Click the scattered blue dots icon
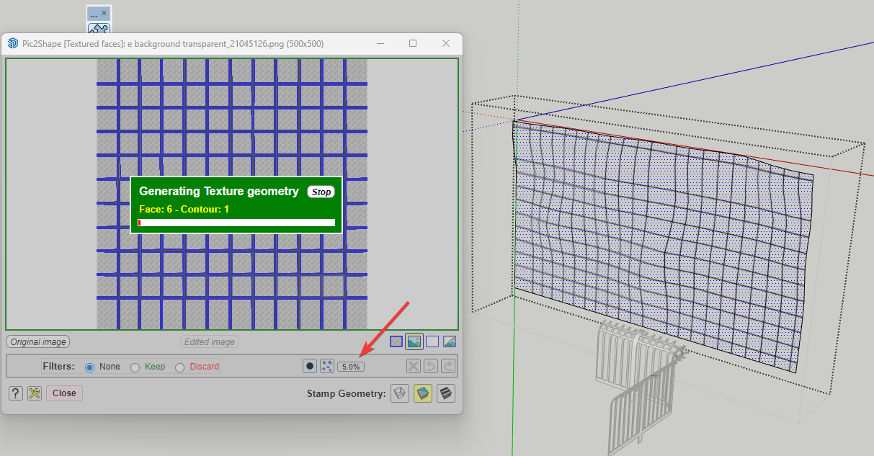Screen dimensions: 874x456 point(327,366)
